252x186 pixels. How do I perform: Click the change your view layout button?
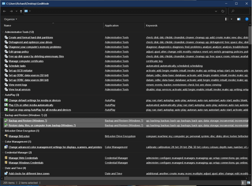coord(227,19)
